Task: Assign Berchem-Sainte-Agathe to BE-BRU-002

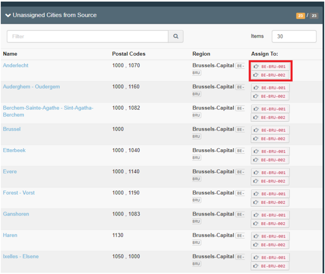Action: coord(270,118)
